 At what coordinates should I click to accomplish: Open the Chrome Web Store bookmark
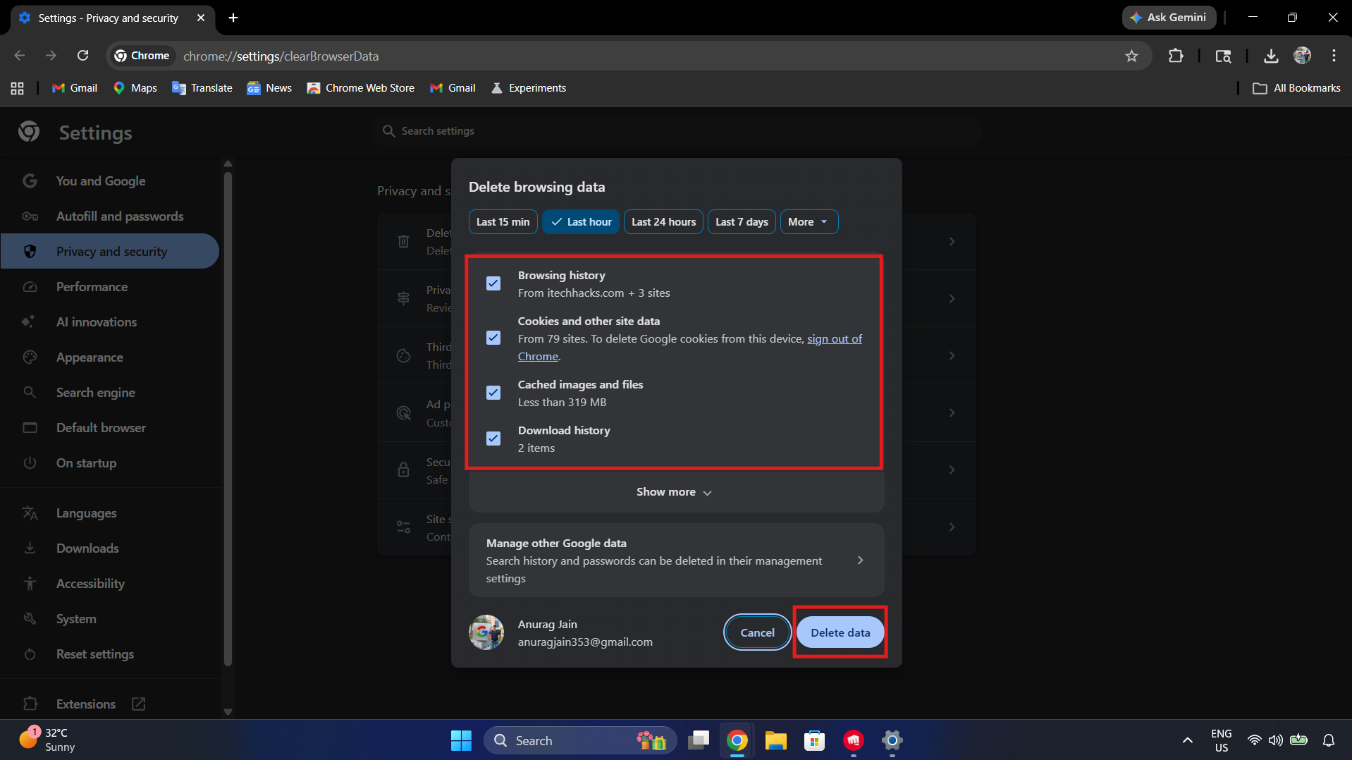pos(361,88)
